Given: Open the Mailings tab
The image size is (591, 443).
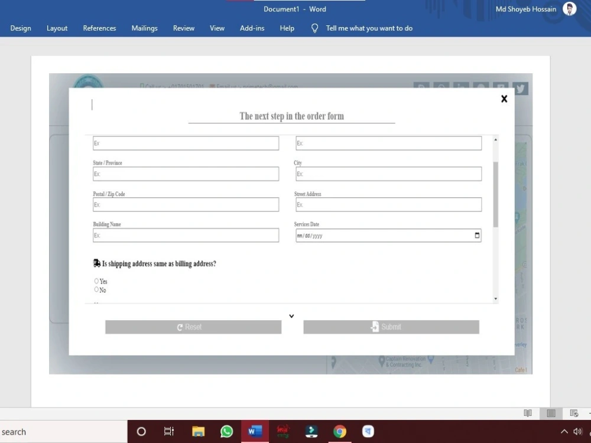Looking at the screenshot, I should point(144,28).
